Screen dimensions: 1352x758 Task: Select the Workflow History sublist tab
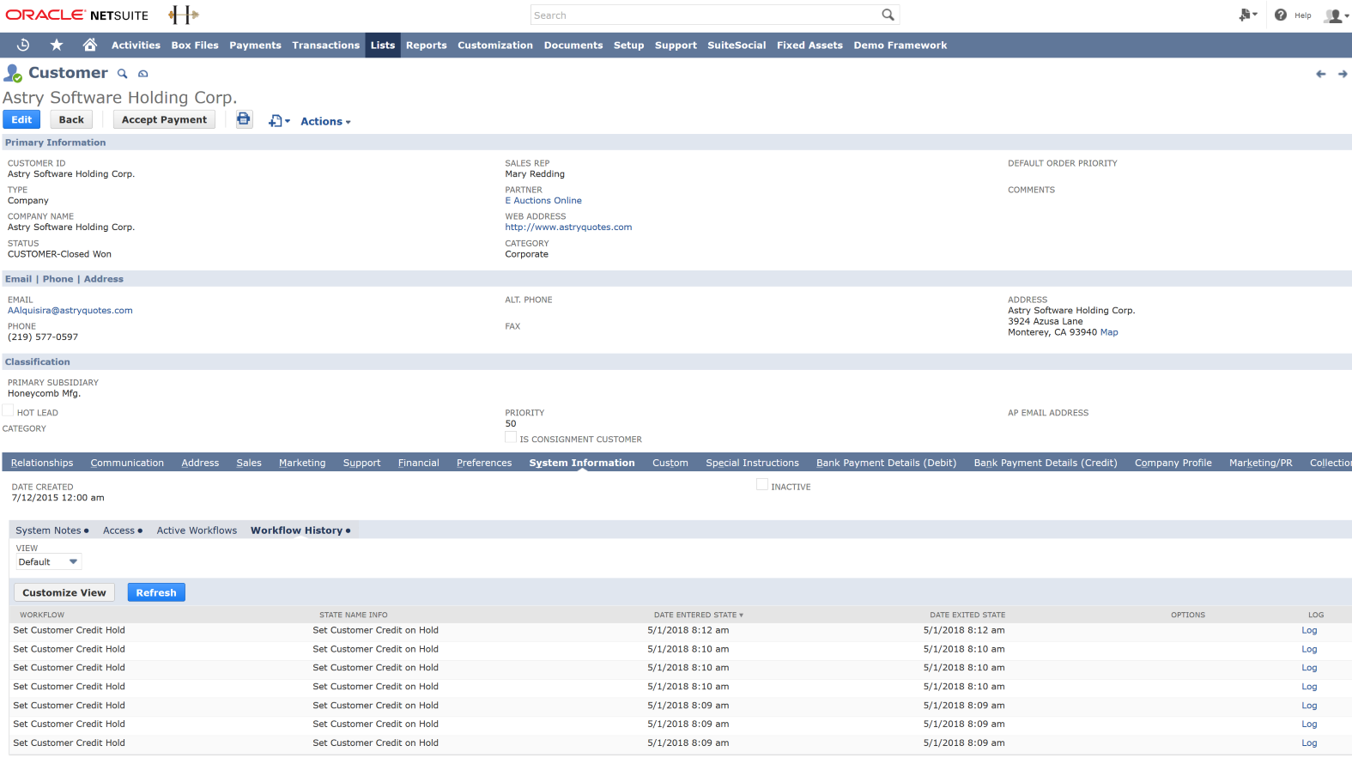tap(300, 531)
